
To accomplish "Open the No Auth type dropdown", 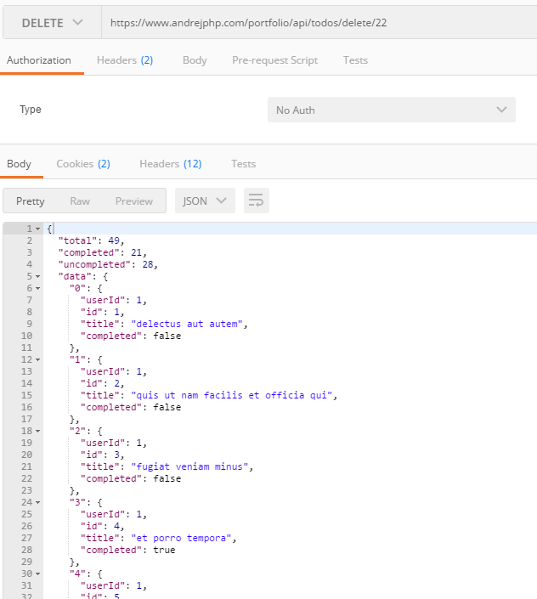I will pyautogui.click(x=392, y=110).
